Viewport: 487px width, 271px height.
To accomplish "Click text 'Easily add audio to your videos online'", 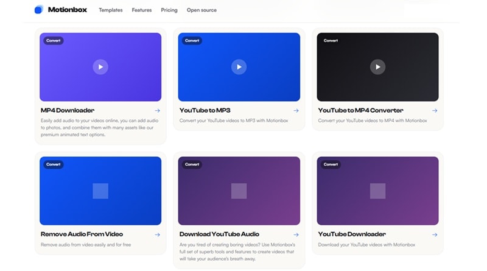I will point(80,121).
